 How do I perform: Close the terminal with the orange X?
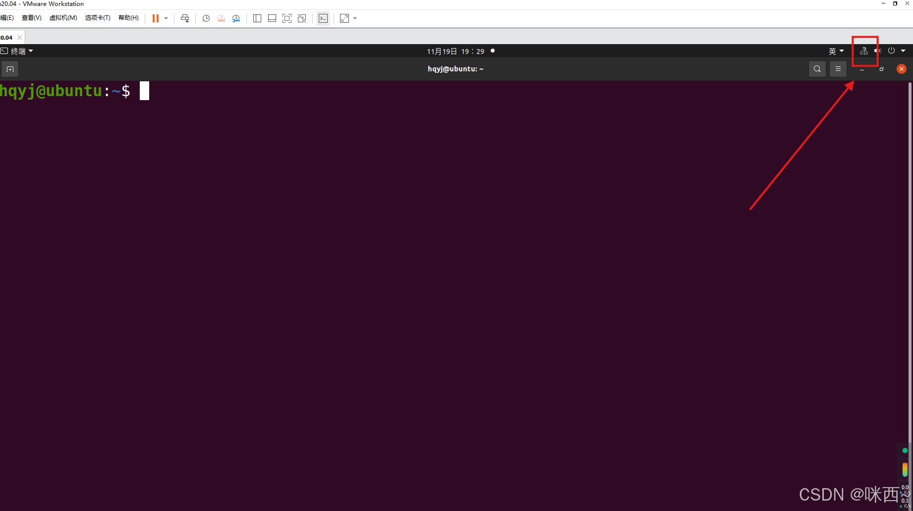902,69
